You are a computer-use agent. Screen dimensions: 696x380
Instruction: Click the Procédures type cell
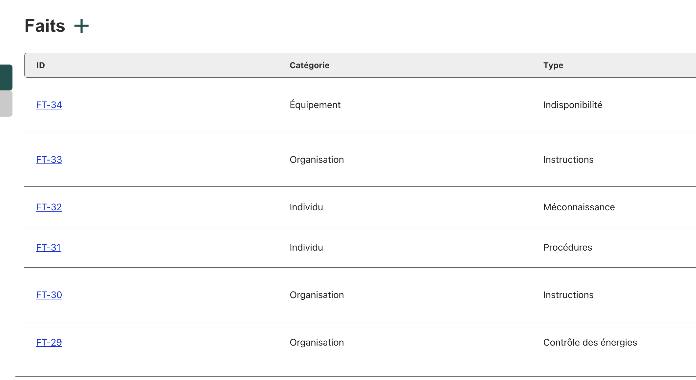coord(567,247)
